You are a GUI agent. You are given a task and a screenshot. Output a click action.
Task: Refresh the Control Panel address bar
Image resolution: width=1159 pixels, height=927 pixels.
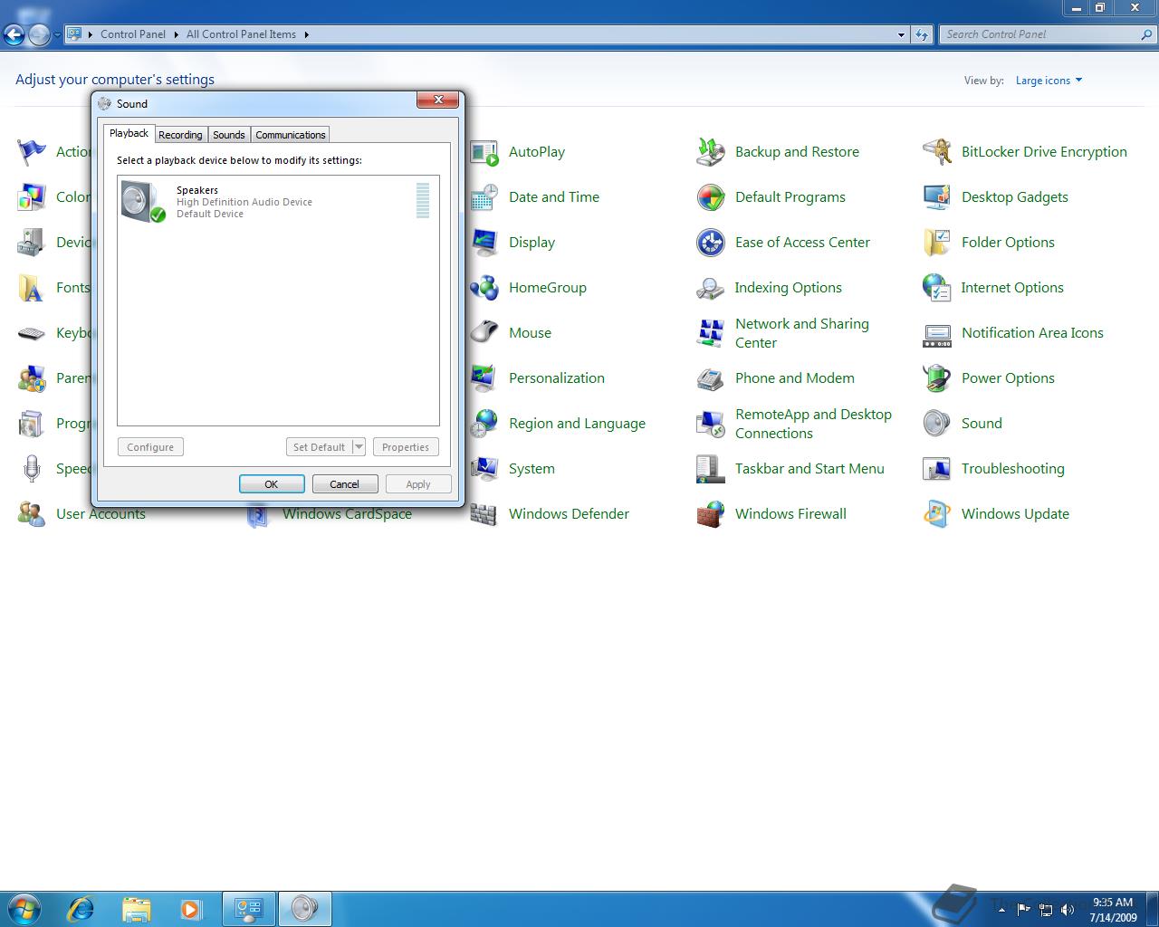pyautogui.click(x=922, y=35)
